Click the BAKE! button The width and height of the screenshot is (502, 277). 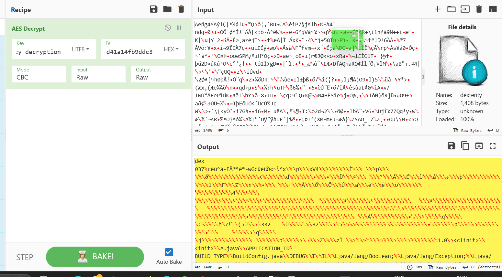click(x=95, y=257)
